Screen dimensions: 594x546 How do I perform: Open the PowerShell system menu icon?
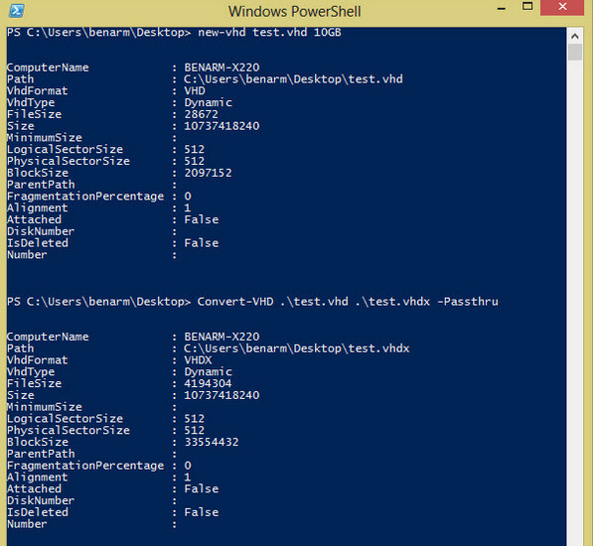point(16,10)
